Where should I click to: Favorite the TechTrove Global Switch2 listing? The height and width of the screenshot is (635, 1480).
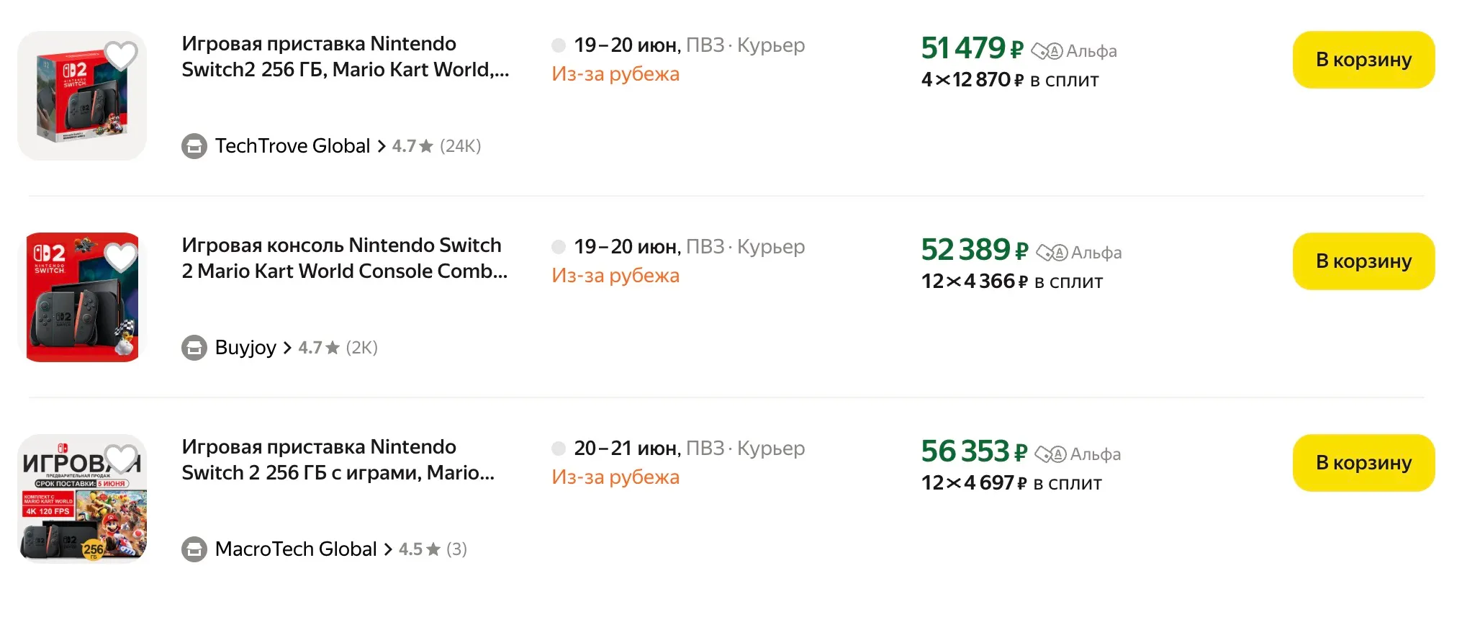click(120, 54)
